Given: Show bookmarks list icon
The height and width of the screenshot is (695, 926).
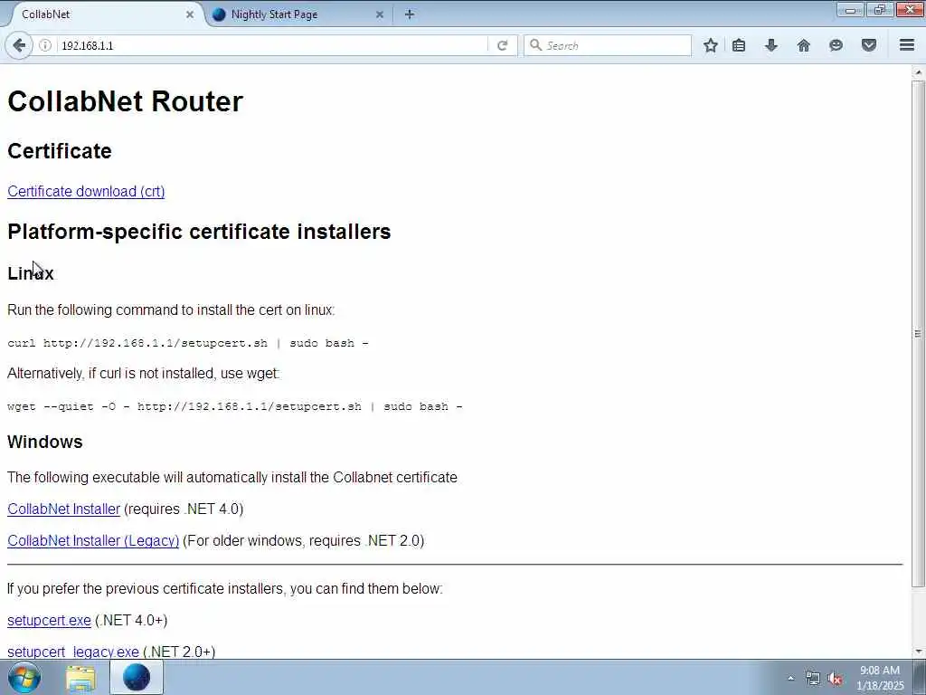Looking at the screenshot, I should [738, 45].
